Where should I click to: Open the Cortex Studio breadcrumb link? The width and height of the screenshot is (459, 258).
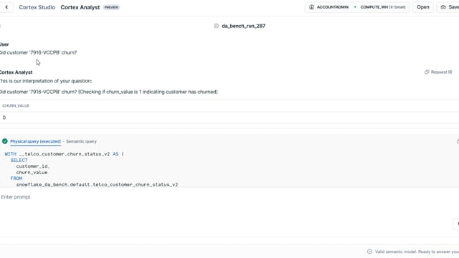tap(37, 7)
